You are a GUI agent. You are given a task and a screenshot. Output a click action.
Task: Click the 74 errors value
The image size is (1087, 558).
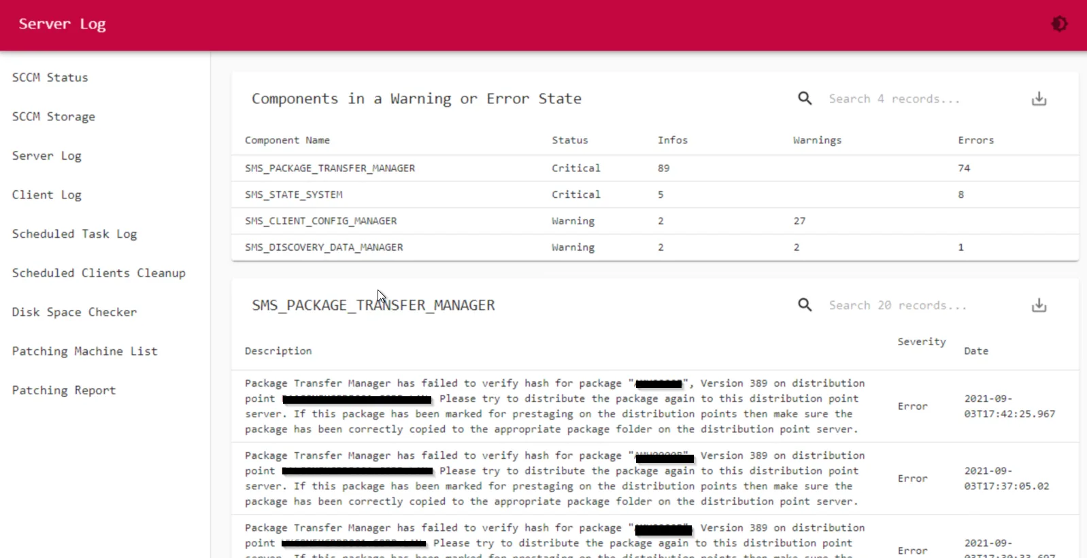[x=964, y=168]
